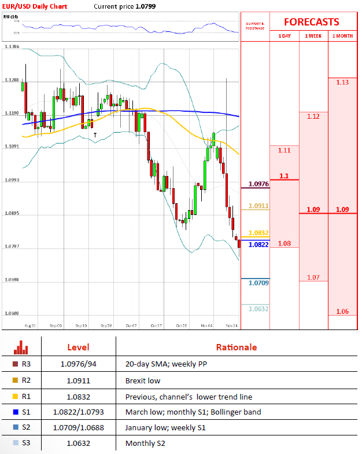The height and width of the screenshot is (454, 362).
Task: Click the FORECASTS heading
Action: [x=312, y=22]
